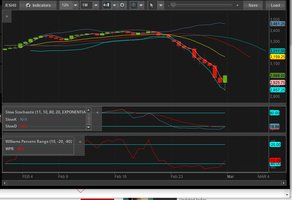The width and height of the screenshot is (292, 200).
Task: Click the yellow 3,159.25 price label
Action: 278,57
